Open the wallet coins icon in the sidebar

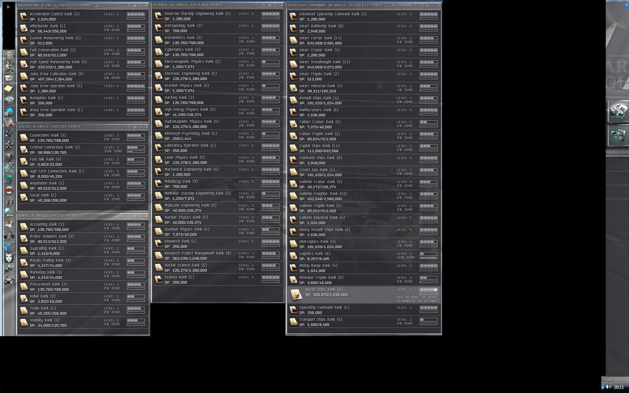click(9, 168)
